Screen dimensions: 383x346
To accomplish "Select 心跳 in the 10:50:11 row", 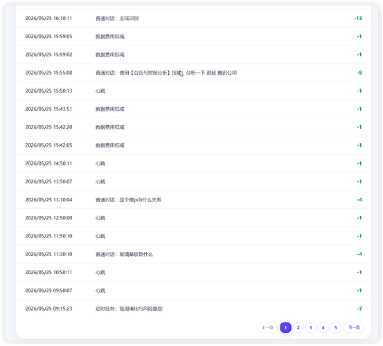I will 100,272.
